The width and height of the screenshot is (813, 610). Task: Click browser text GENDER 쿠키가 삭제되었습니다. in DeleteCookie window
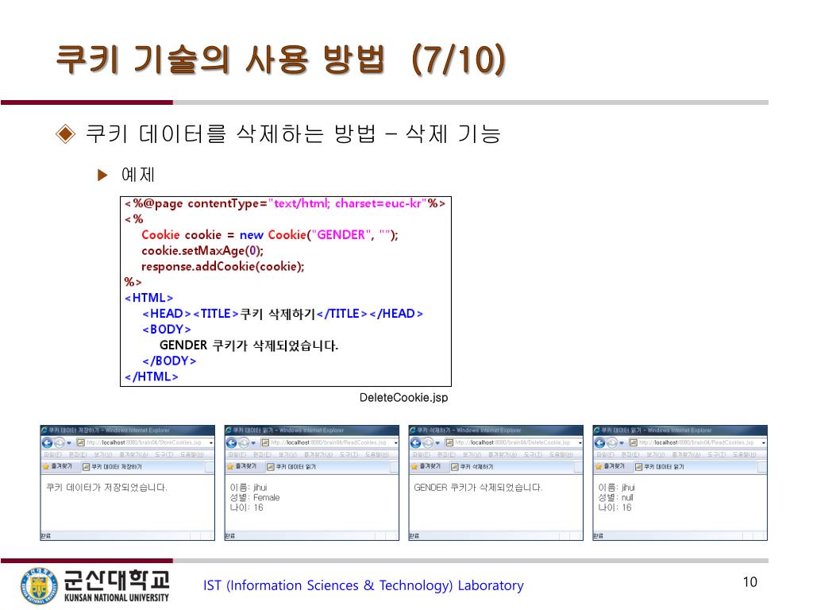[x=478, y=488]
